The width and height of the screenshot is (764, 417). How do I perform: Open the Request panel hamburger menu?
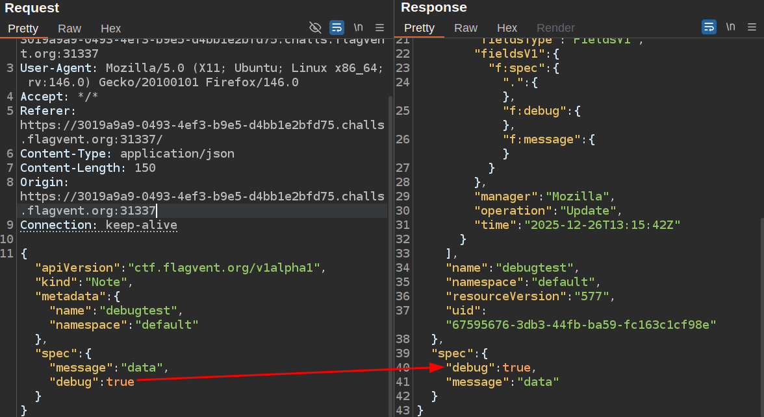point(380,27)
